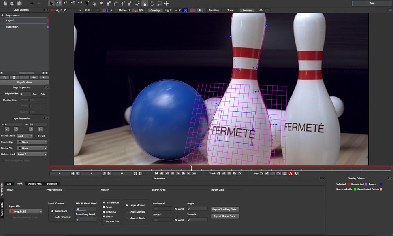This screenshot has width=393, height=236.
Task: Click the Align Surface button
Action: [x=24, y=82]
